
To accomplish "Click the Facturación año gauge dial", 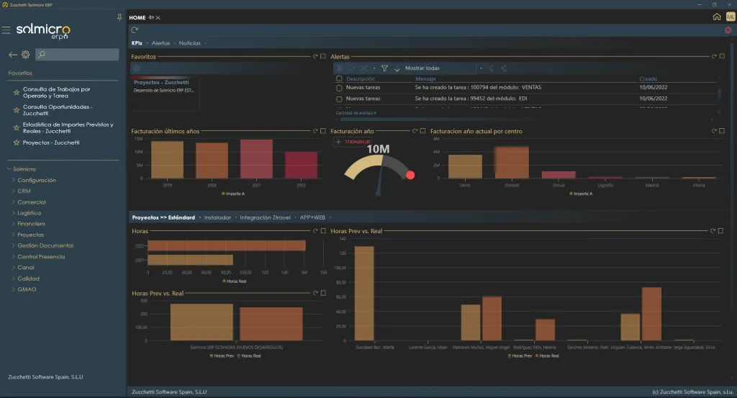I will pos(379,171).
